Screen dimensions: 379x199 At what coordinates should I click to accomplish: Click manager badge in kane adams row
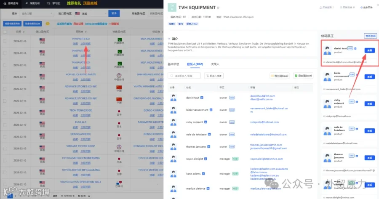click(235, 174)
